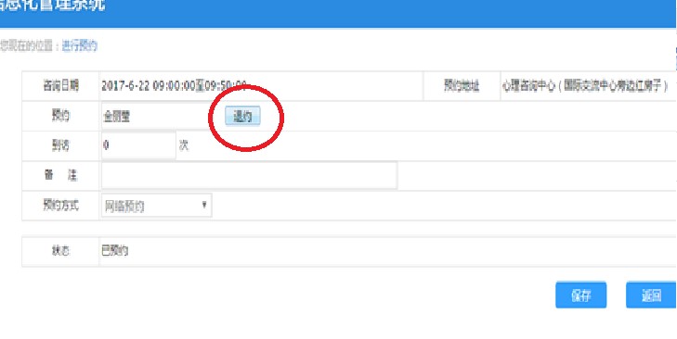Click the 预约地址 label cell
Viewport: 677px width, 339px height.
pos(462,86)
